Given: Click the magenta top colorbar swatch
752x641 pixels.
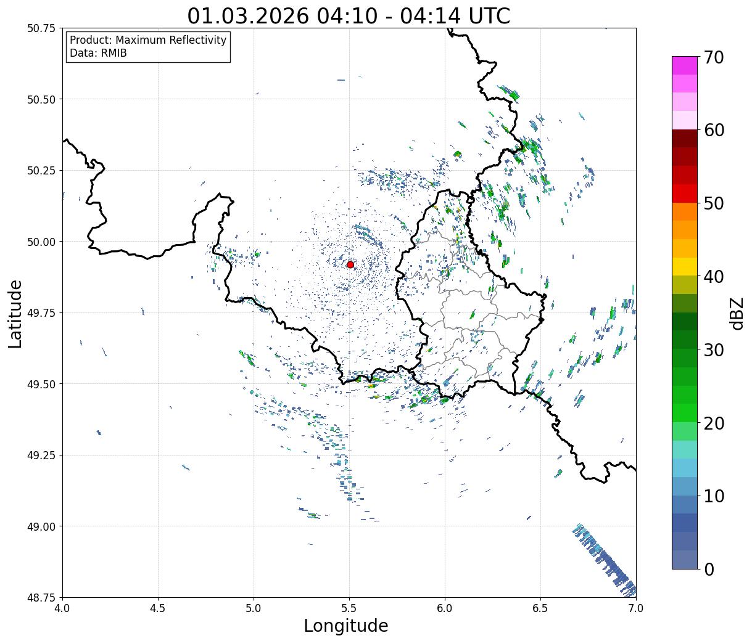Looking at the screenshot, I should (x=685, y=65).
